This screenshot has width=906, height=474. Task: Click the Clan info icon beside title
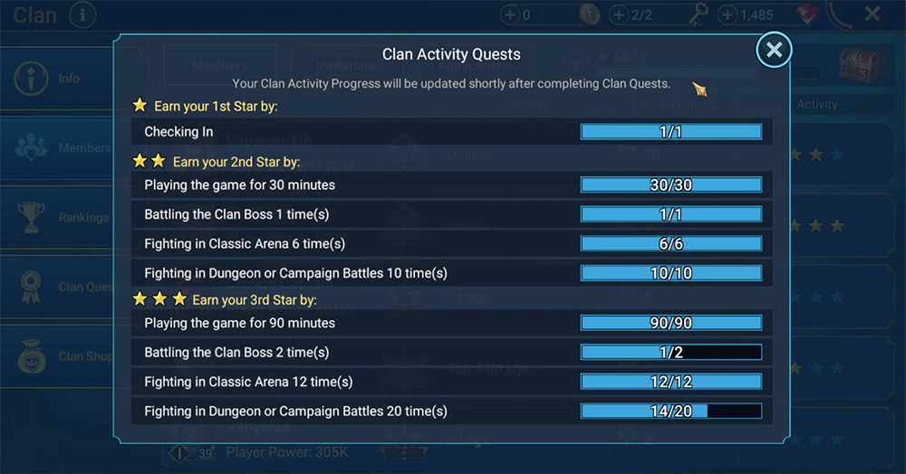coord(82,14)
